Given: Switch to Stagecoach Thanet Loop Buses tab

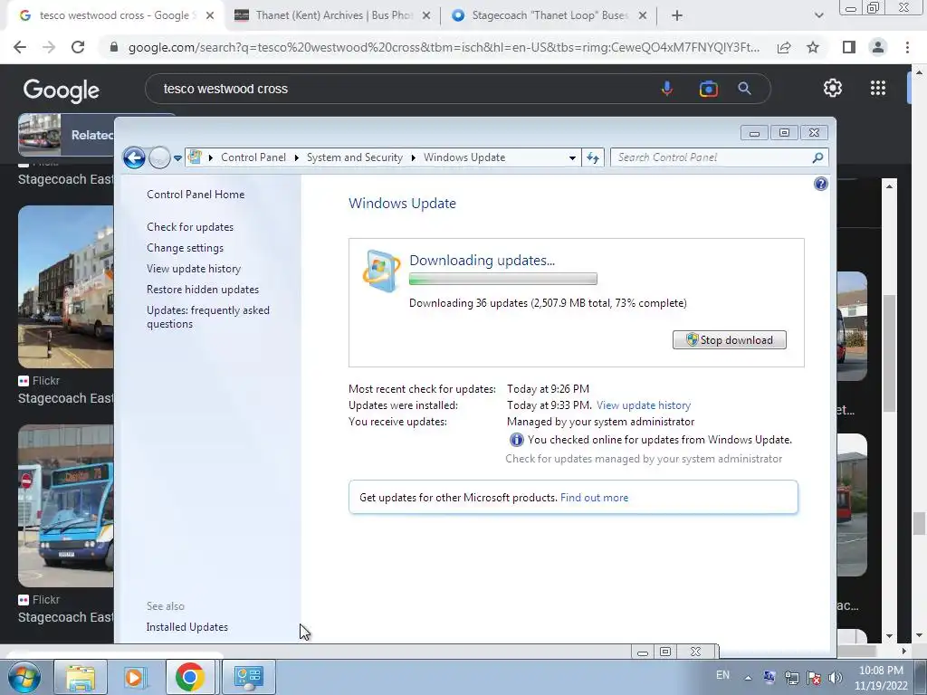Looking at the screenshot, I should tap(550, 15).
